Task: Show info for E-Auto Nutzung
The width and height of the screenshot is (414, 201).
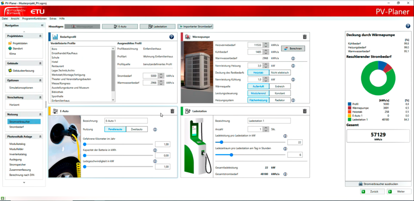Action: tap(155, 129)
